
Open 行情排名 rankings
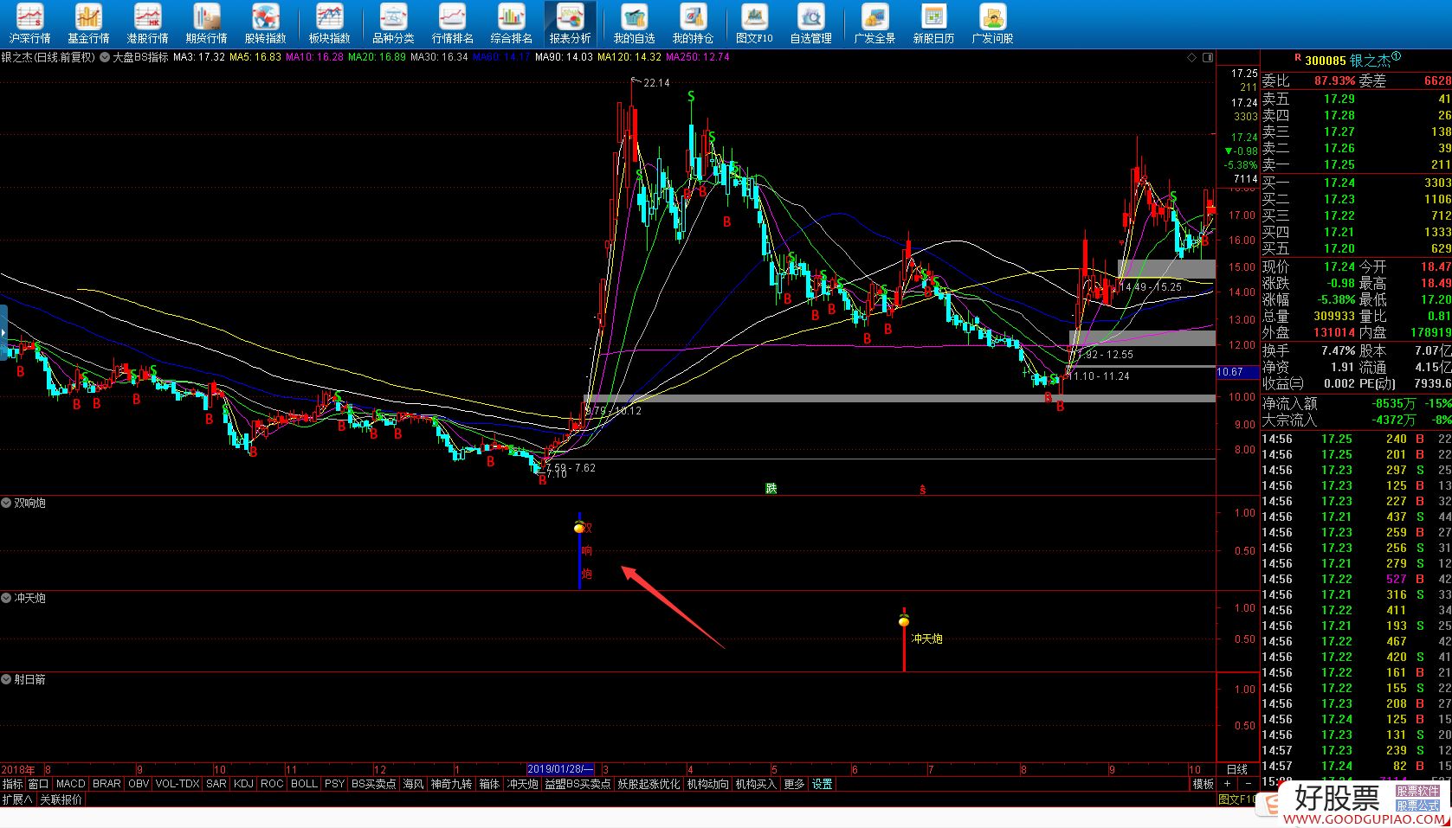coord(452,23)
